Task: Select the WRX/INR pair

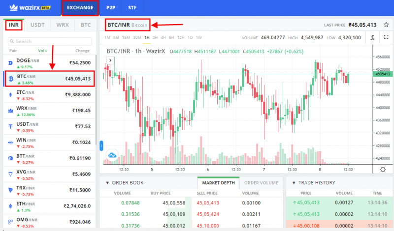Action: pos(50,111)
